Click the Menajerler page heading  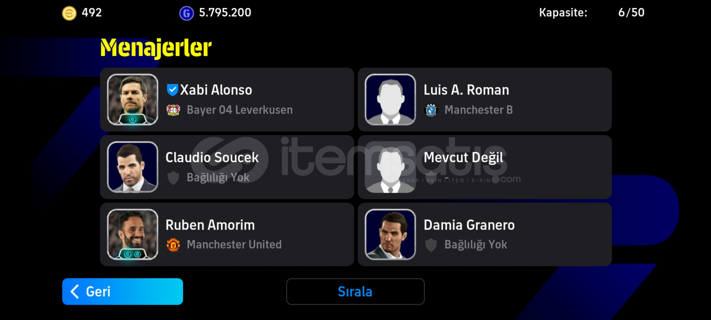(156, 48)
